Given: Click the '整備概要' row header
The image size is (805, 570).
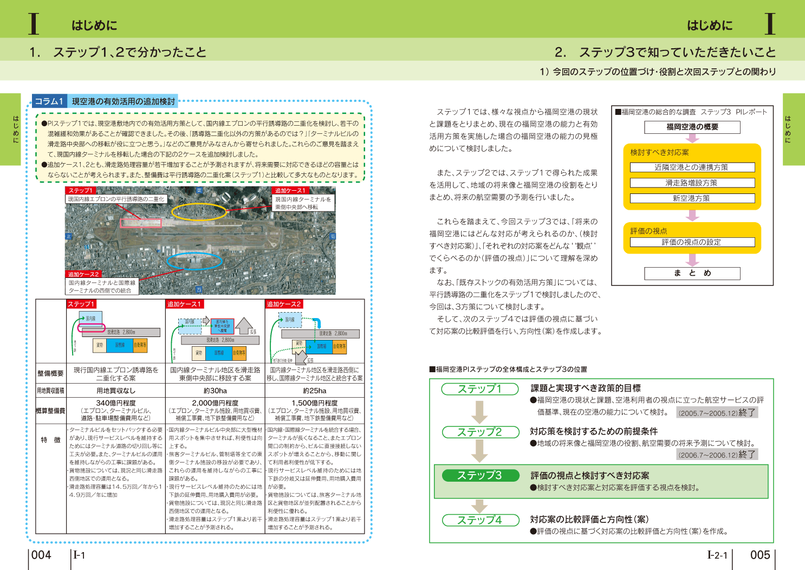Looking at the screenshot, I should (50, 373).
